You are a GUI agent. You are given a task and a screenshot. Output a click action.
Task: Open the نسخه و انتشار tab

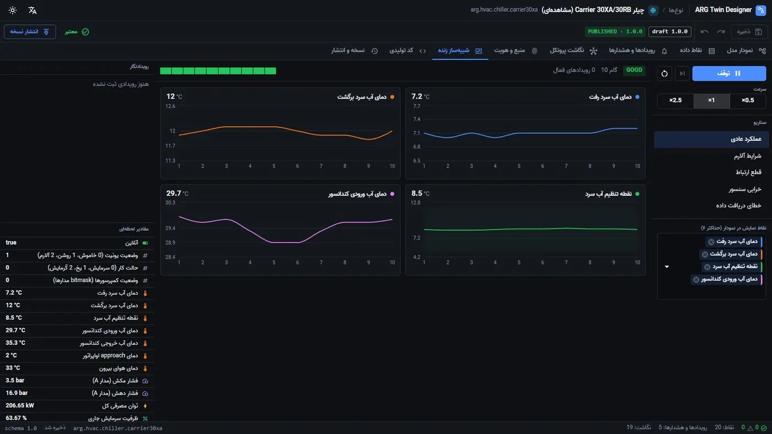[x=355, y=51]
